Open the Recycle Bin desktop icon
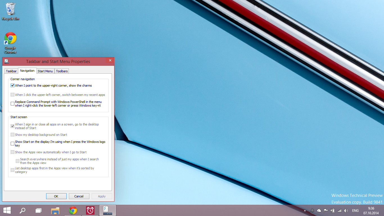This screenshot has height=216, width=384. point(10,12)
